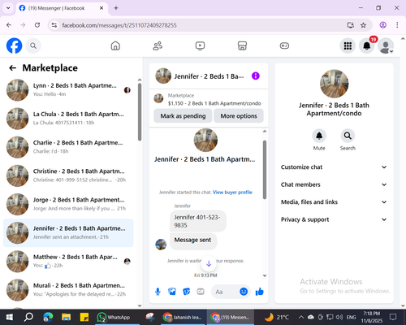Open Windows Start menu
The width and height of the screenshot is (406, 325).
tap(9, 317)
